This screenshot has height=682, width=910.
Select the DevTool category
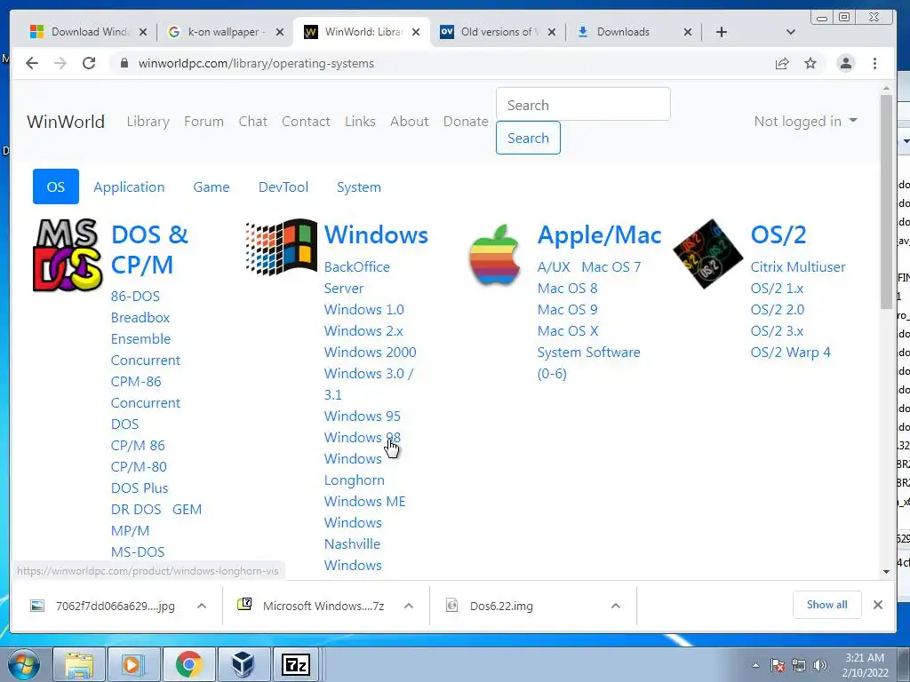tap(283, 186)
